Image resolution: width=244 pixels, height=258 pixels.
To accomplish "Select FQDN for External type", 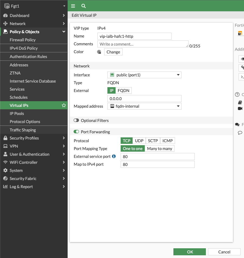I will coord(123,90).
